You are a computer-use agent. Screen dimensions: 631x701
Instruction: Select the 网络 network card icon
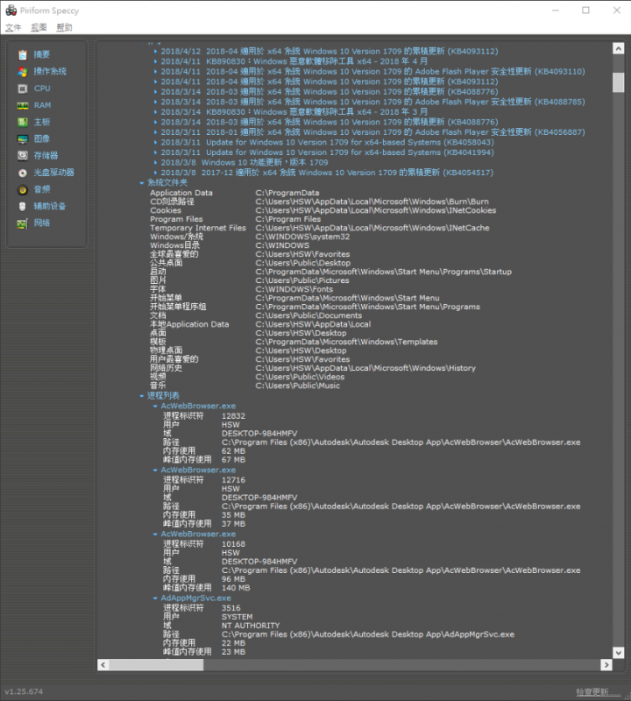[23, 223]
